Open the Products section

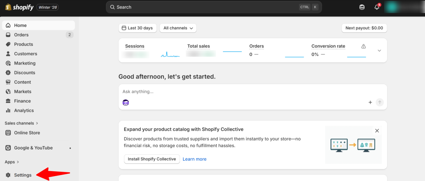38,44
